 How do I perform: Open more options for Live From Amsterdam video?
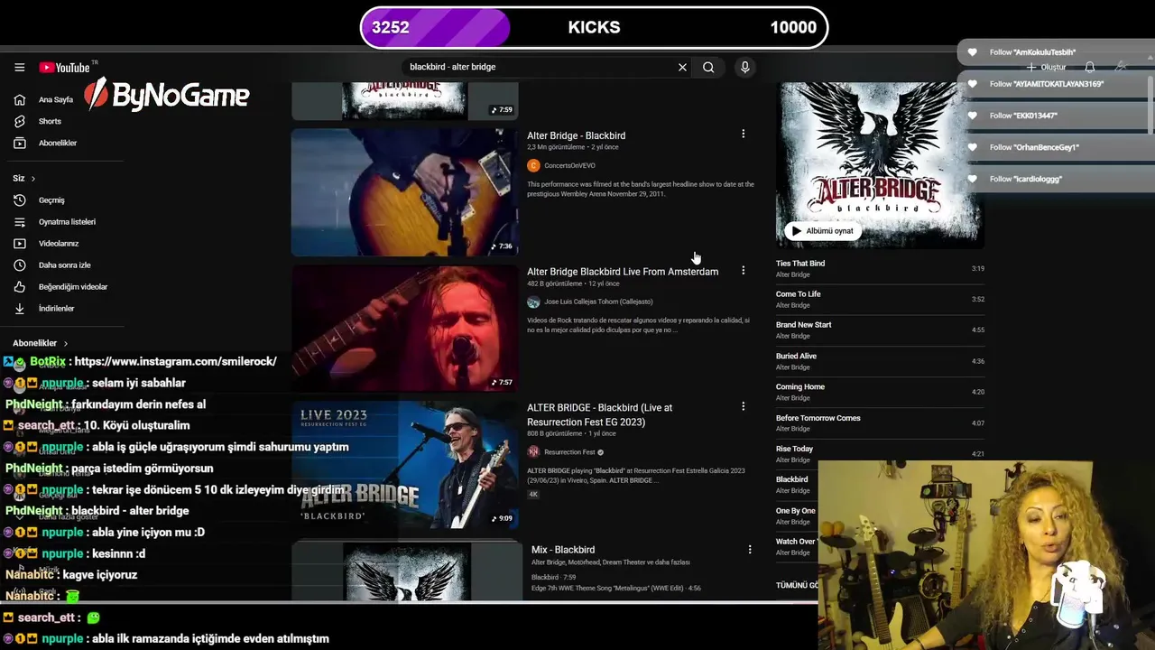(x=743, y=270)
